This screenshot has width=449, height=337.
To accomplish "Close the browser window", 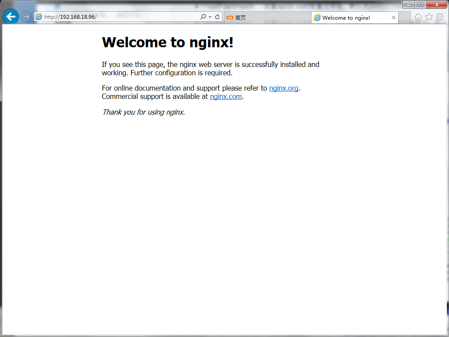I will point(437,4).
